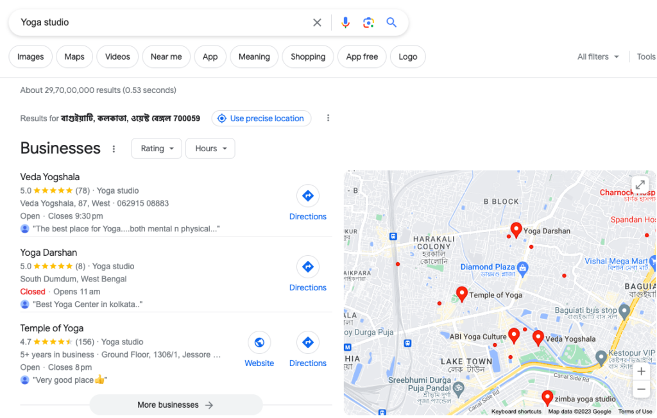The image size is (657, 418).
Task: Click the More businesses button
Action: click(x=176, y=405)
